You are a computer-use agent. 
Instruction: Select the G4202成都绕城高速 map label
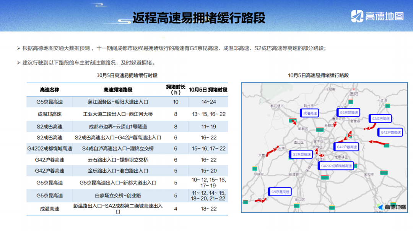click(x=336, y=166)
